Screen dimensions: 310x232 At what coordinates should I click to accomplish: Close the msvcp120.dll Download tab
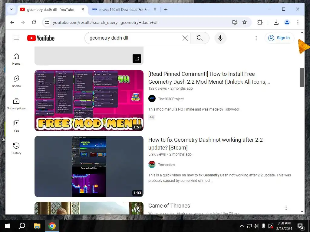pos(155,9)
